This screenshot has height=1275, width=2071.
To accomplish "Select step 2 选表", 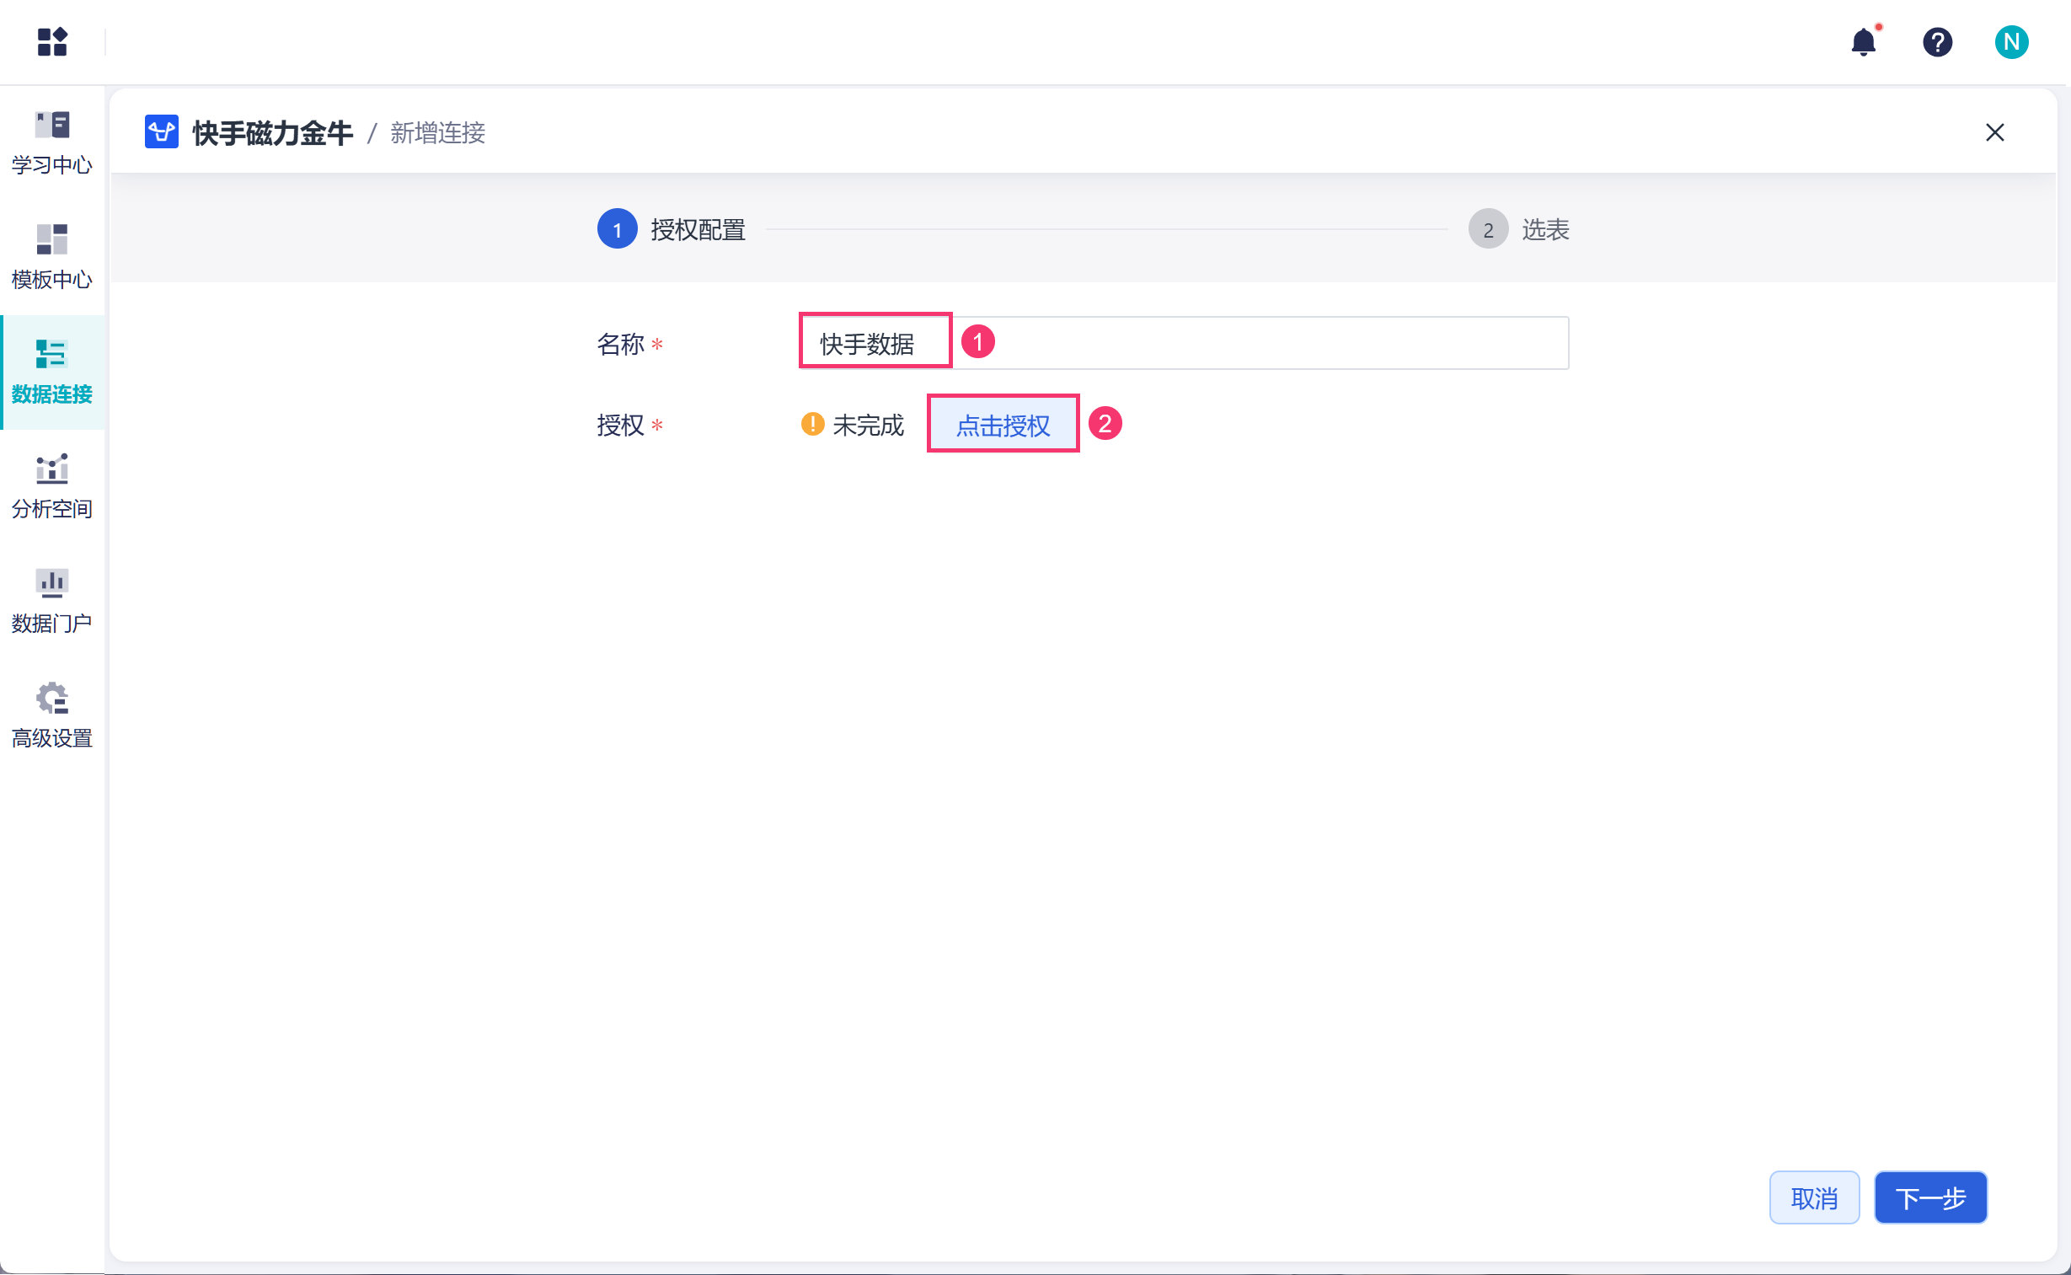I will click(x=1519, y=229).
